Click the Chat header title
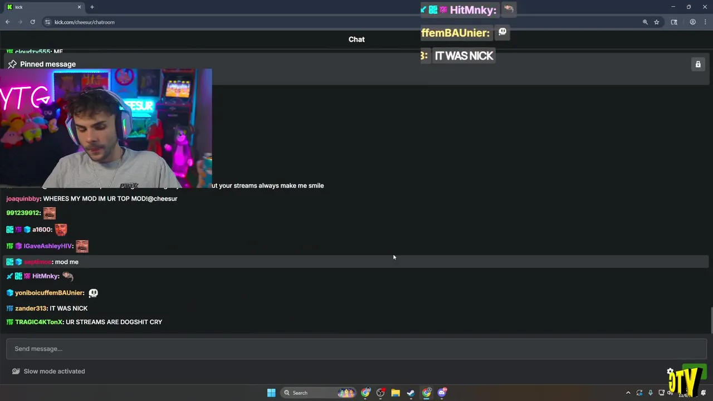Viewport: 713px width, 401px height. click(x=356, y=40)
